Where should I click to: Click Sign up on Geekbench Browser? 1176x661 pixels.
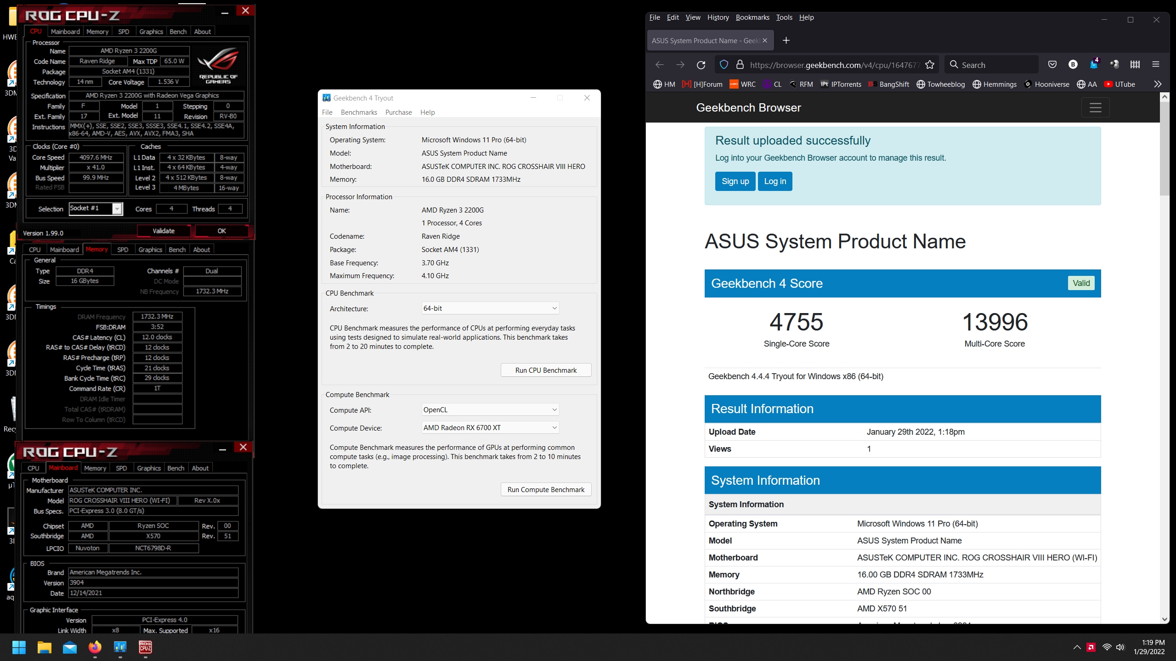click(x=735, y=181)
